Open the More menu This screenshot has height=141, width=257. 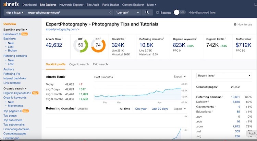coord(151,5)
